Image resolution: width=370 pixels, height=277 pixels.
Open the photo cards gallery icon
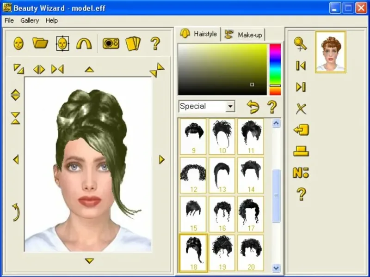pyautogui.click(x=133, y=43)
